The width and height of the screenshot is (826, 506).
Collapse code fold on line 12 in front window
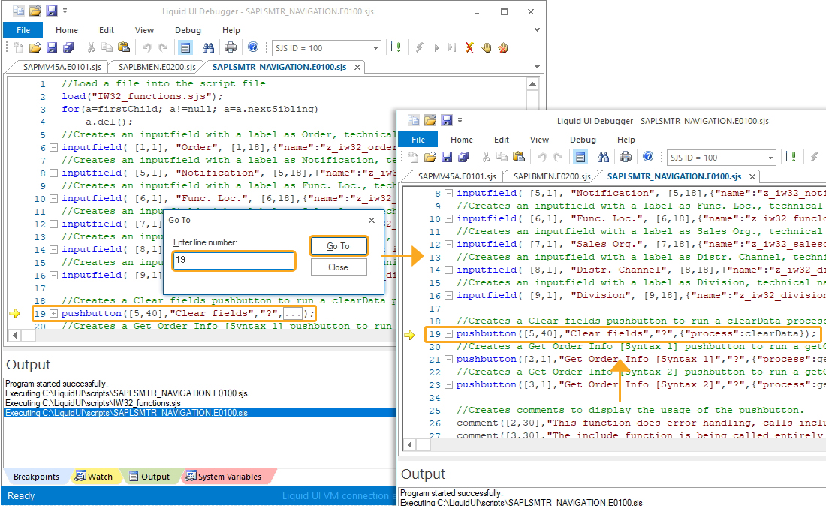pos(448,244)
